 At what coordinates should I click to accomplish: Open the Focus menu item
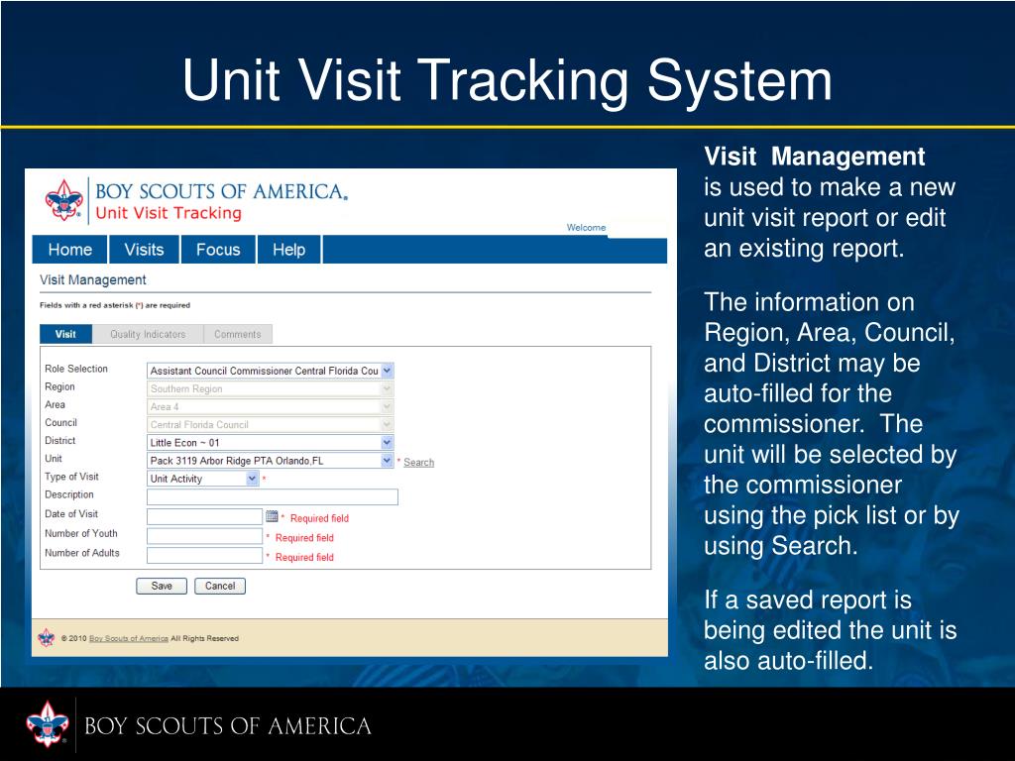pyautogui.click(x=218, y=250)
